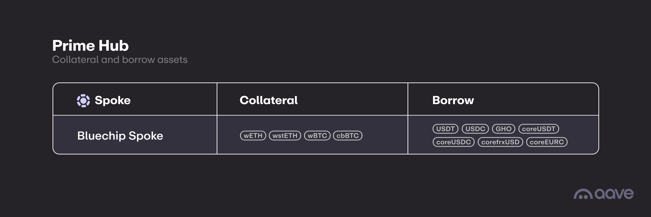Select the wstETH collateral tag
The image size is (651, 217).
point(285,136)
